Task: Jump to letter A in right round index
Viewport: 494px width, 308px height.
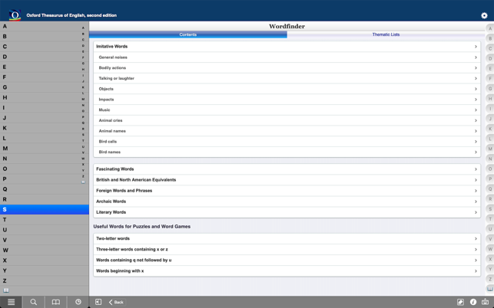Action: pyautogui.click(x=490, y=28)
